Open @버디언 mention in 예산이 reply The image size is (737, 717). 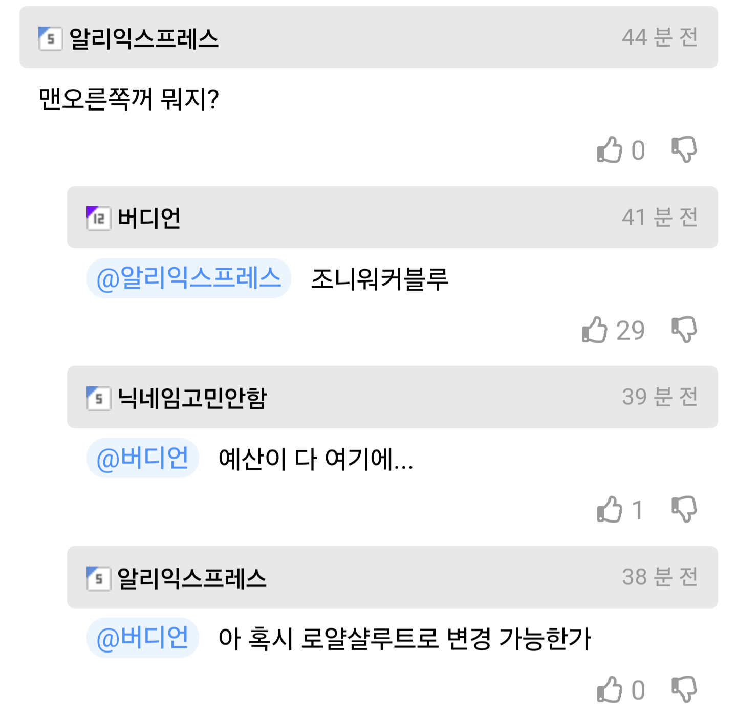coord(142,458)
